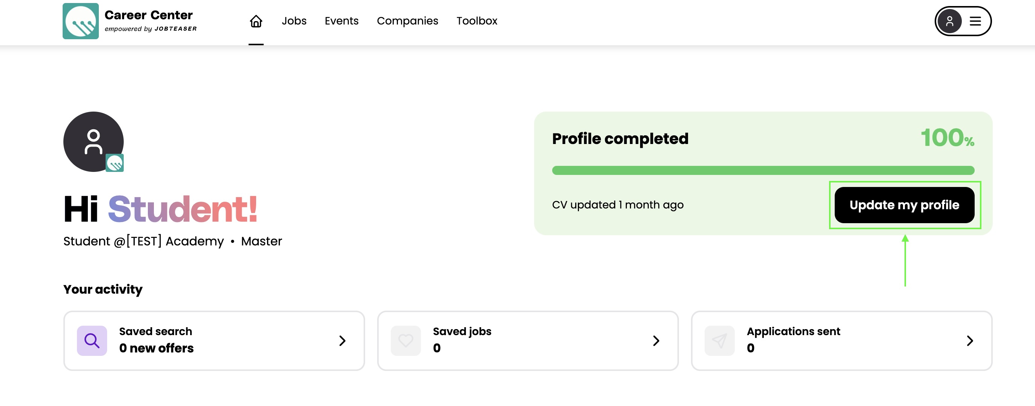Click the profile completion progress bar
Viewport: 1035px width, 406px height.
[x=763, y=170]
